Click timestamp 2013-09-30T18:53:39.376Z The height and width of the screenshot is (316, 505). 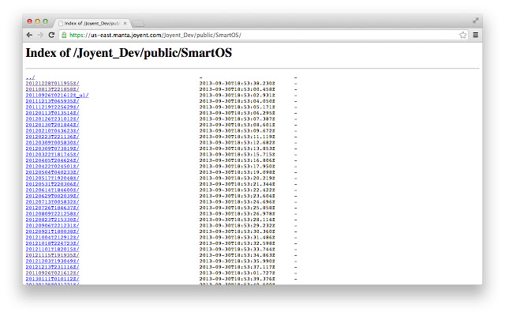pos(238,279)
